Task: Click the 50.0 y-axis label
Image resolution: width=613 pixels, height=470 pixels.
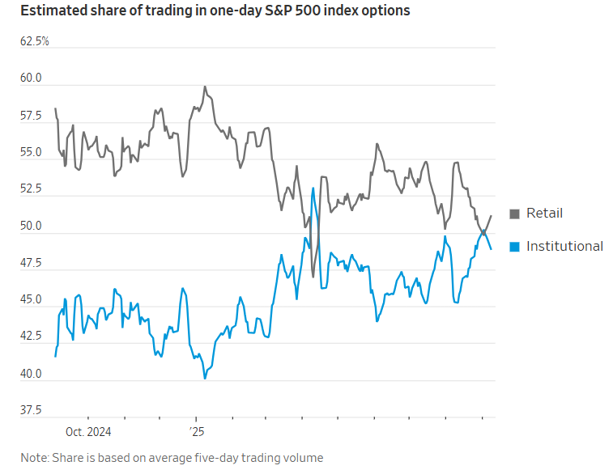Action: click(x=31, y=226)
